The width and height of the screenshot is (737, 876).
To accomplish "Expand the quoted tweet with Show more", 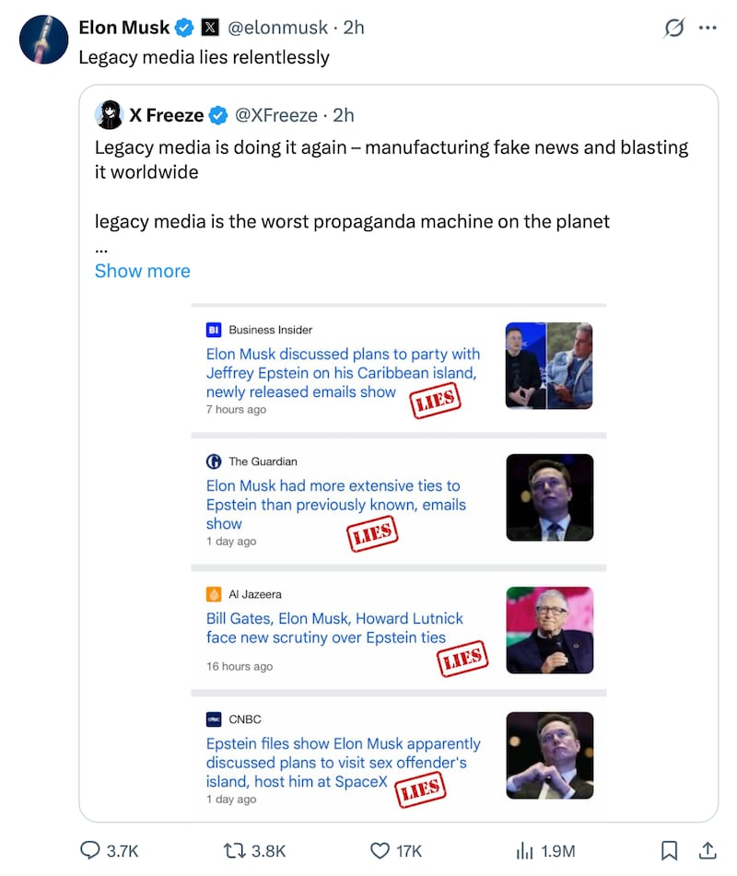I will 142,271.
